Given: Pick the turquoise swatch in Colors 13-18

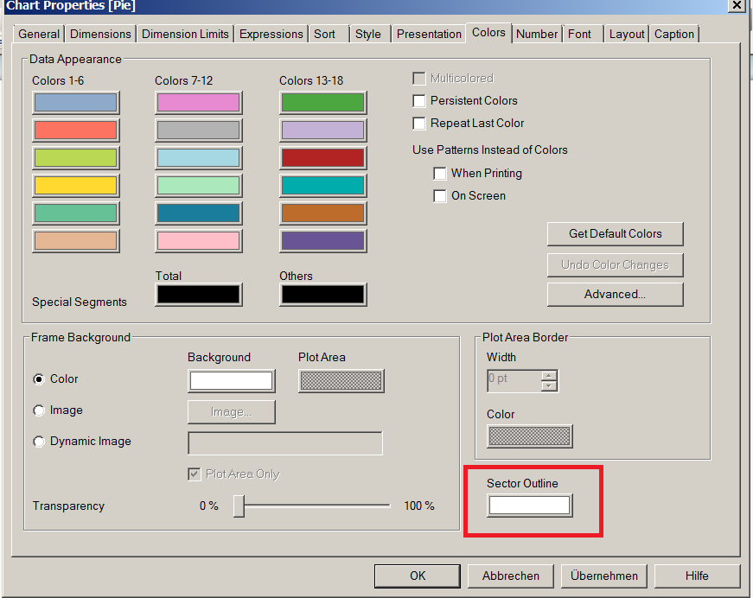Looking at the screenshot, I should coord(322,185).
